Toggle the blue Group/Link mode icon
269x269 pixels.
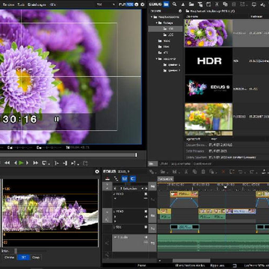tap(133, 179)
